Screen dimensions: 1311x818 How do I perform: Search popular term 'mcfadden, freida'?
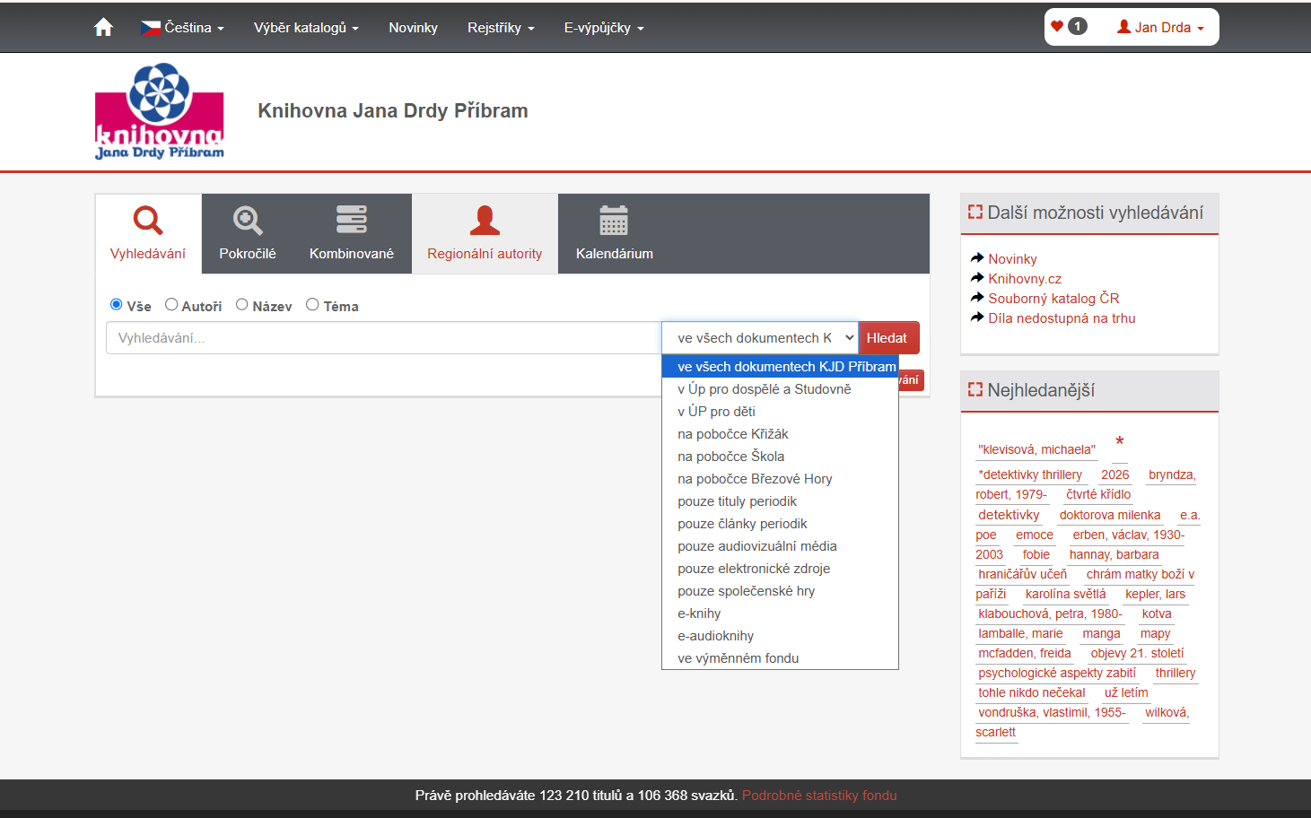pyautogui.click(x=1025, y=653)
